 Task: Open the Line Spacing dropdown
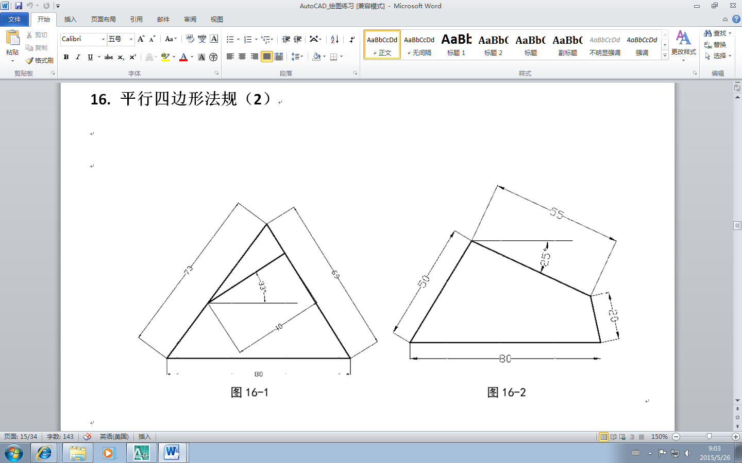coord(297,57)
